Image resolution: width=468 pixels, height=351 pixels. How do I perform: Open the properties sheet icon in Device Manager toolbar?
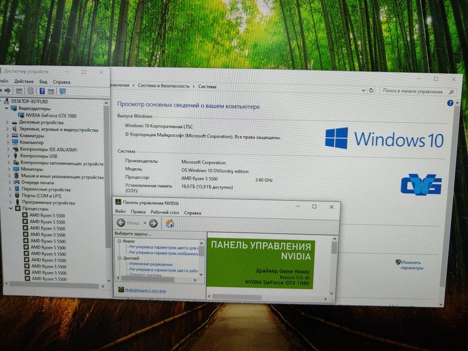[x=31, y=91]
